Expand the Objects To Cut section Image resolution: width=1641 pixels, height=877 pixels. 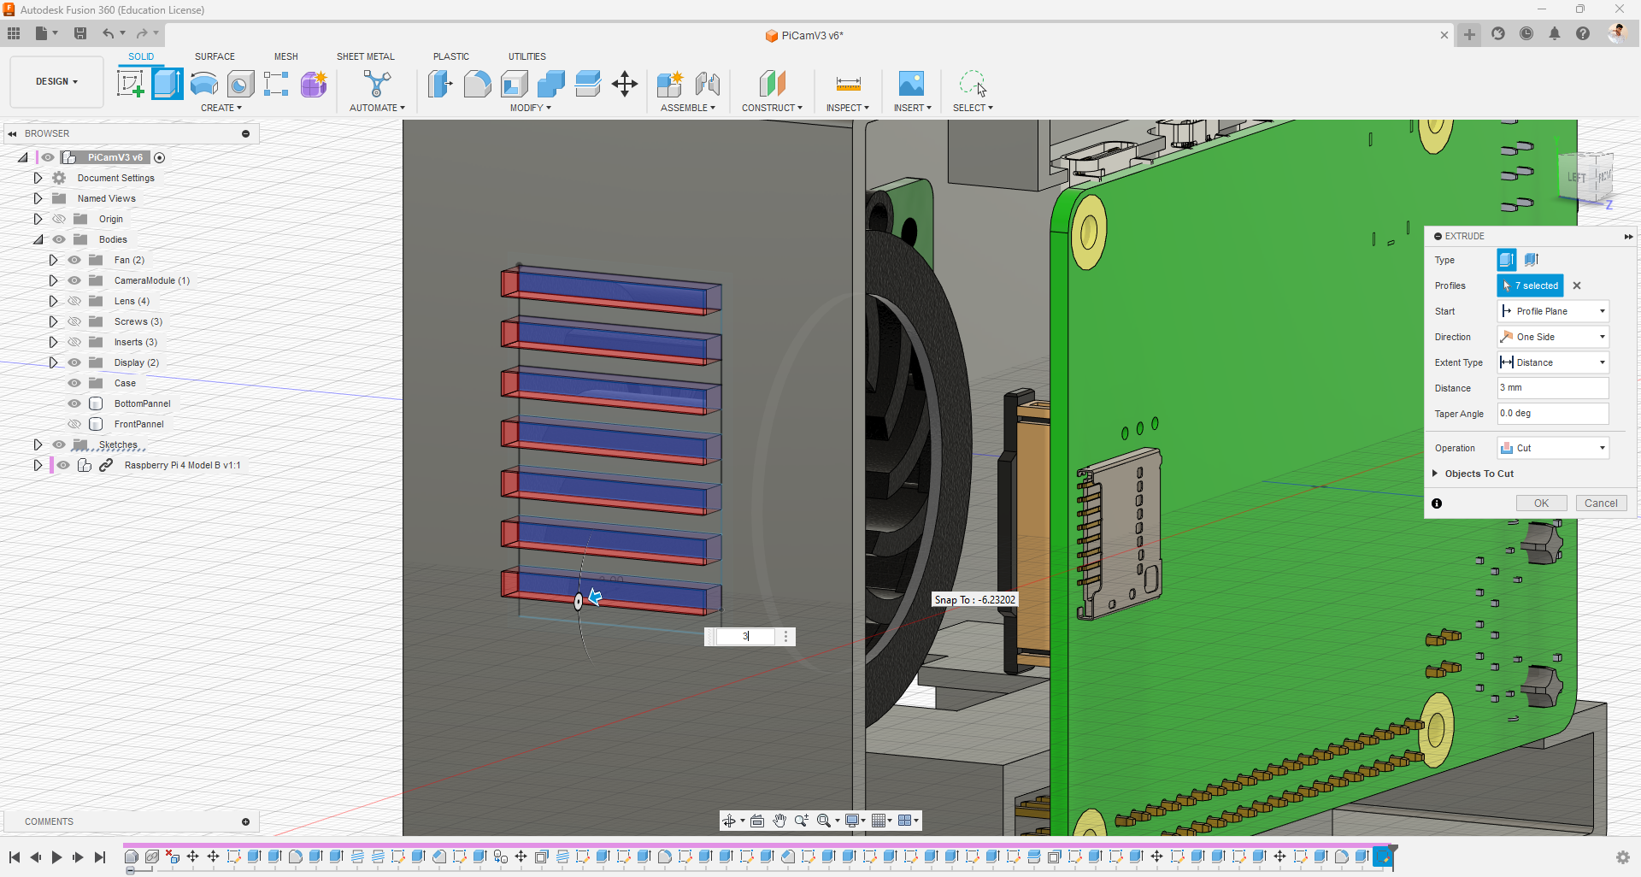click(1435, 474)
